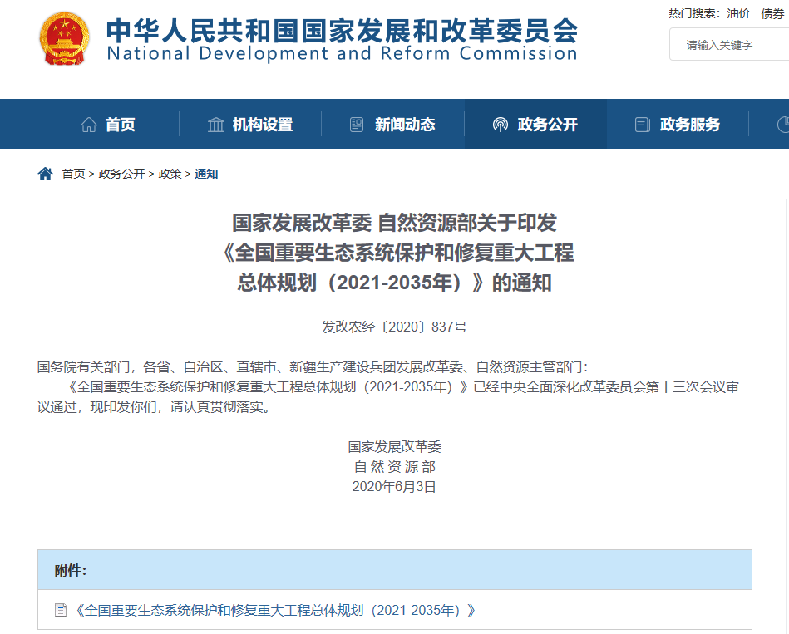Click the file icon next to the attachment
789x634 pixels.
(x=61, y=610)
